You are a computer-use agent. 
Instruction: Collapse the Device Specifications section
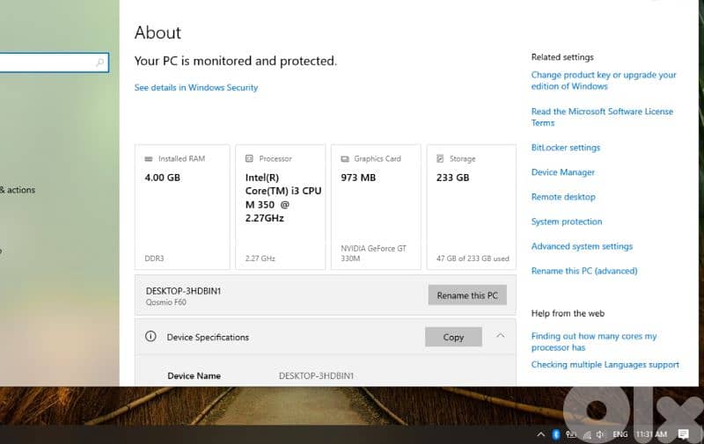500,336
